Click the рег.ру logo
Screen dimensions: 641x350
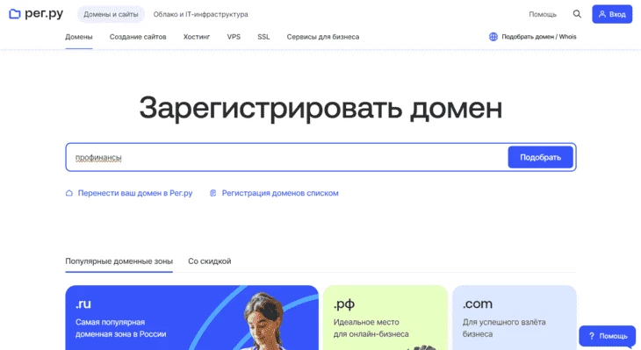[x=36, y=14]
